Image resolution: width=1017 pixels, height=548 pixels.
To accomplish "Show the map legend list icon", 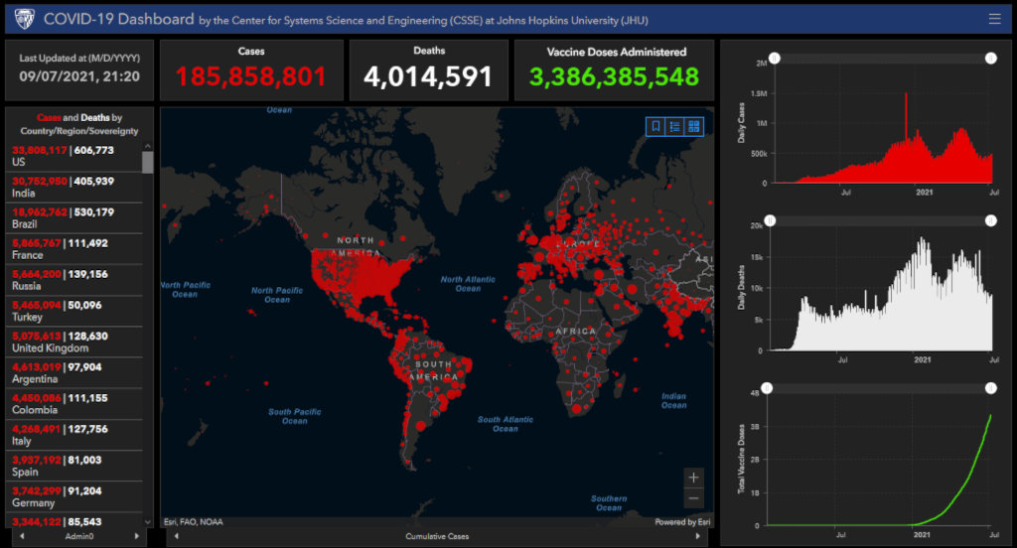I will click(674, 126).
